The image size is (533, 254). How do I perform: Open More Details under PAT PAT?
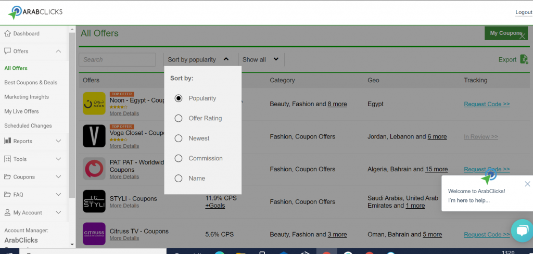pyautogui.click(x=124, y=176)
